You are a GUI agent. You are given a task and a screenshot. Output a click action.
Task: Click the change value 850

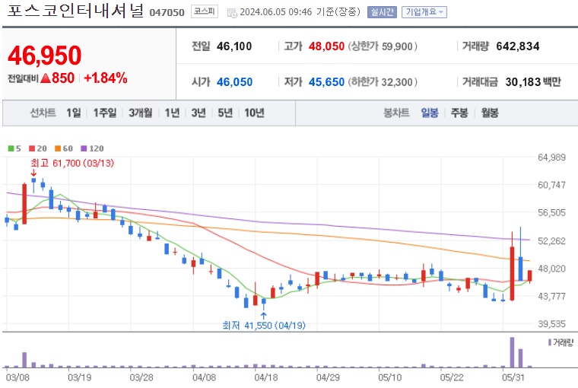[x=63, y=78]
